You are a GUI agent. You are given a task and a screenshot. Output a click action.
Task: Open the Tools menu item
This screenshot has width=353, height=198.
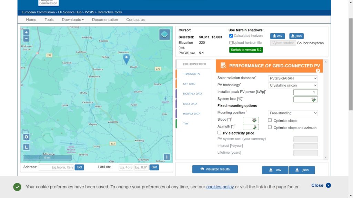click(x=49, y=20)
